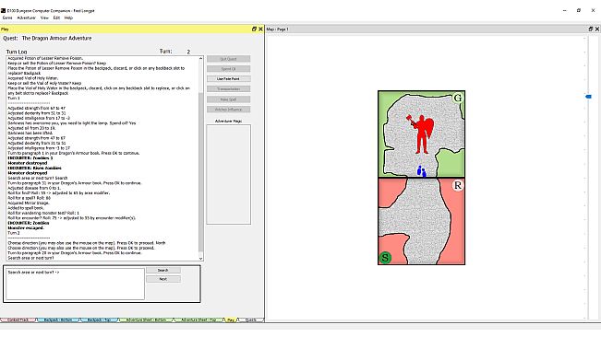
Task: Close the yellow Play panel
Action: [260, 29]
